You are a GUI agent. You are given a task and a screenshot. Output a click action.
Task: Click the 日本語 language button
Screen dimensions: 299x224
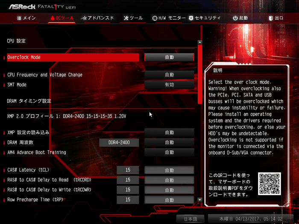[191, 219]
